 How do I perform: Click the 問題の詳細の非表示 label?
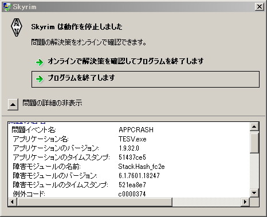[x=52, y=103]
